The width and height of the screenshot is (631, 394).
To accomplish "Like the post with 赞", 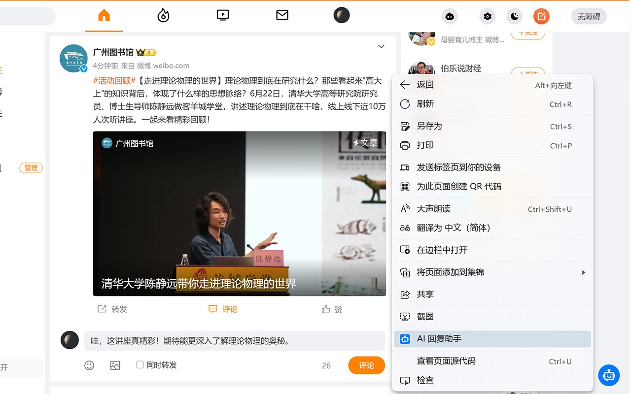I will pyautogui.click(x=332, y=309).
